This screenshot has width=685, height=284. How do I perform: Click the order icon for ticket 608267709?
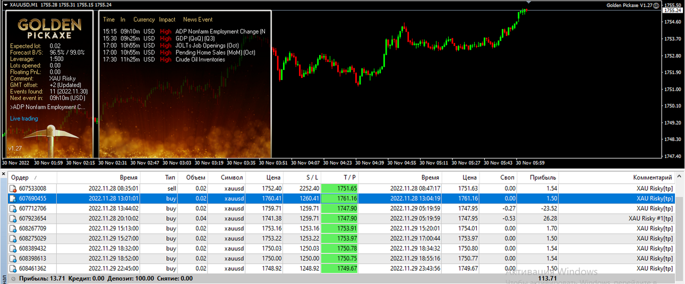[x=14, y=228]
